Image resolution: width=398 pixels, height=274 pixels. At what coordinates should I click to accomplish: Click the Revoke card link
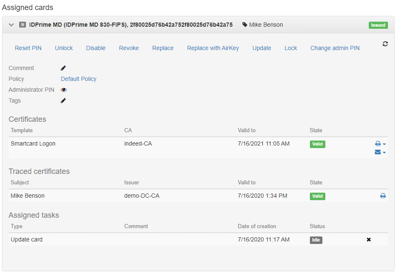pyautogui.click(x=129, y=48)
